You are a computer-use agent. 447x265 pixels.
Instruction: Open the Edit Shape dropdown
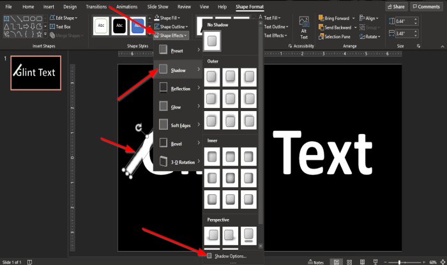click(x=66, y=18)
